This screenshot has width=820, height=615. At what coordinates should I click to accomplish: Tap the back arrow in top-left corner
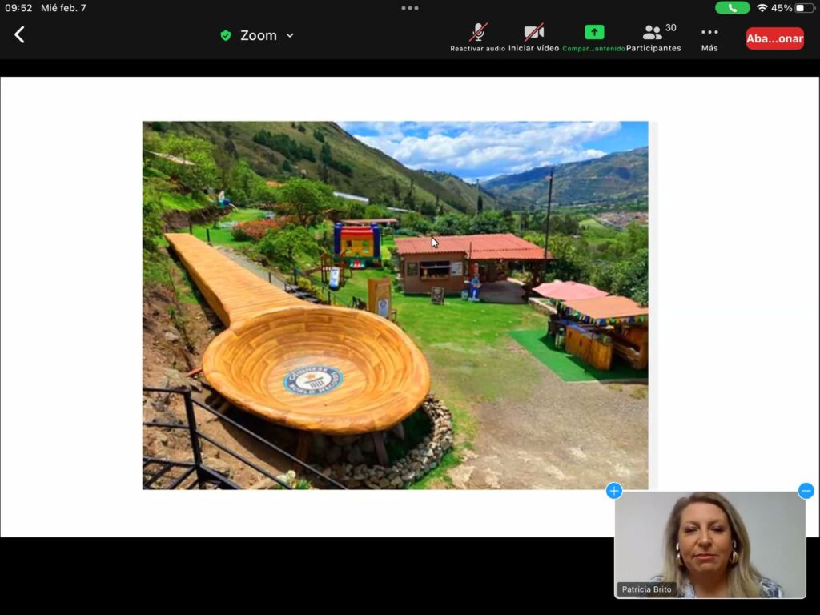pyautogui.click(x=20, y=35)
